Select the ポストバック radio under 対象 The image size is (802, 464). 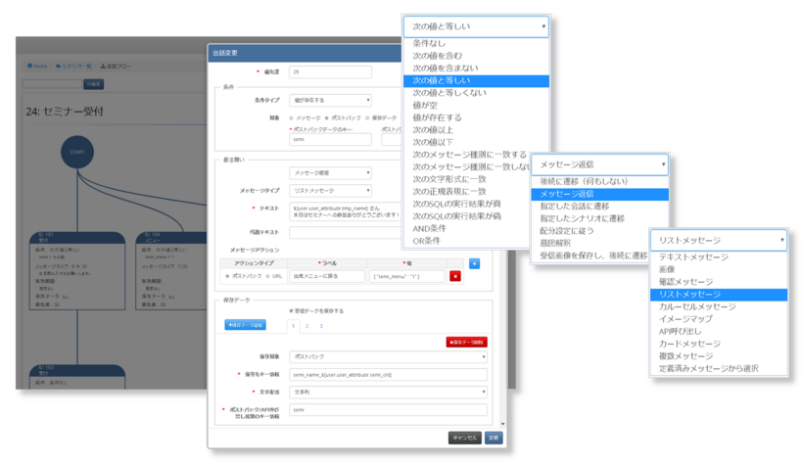coord(327,116)
